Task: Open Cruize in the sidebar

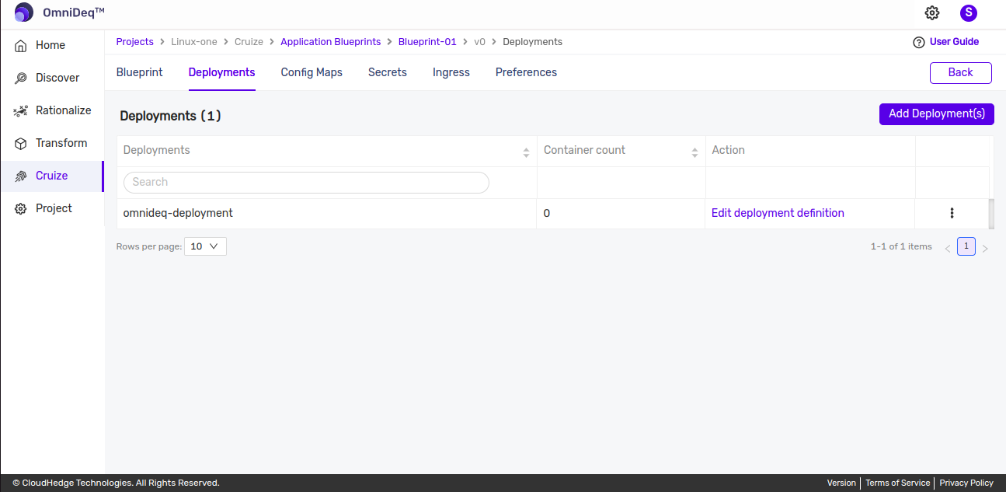Action: [52, 176]
